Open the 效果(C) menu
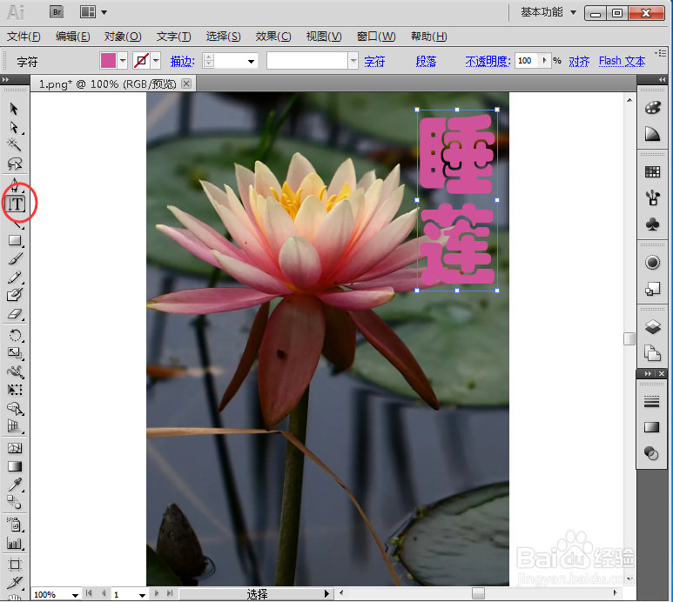This screenshot has height=602, width=673. [x=273, y=37]
